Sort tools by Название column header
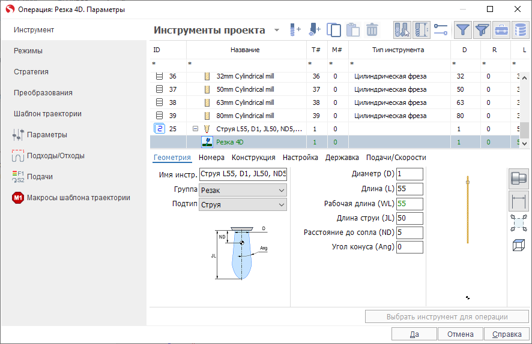532x344 pixels. pos(245,50)
